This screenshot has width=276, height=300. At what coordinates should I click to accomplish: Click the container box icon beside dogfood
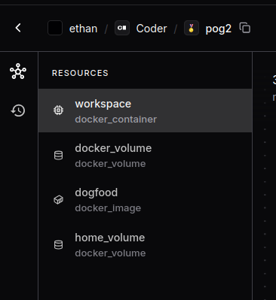[x=58, y=200]
